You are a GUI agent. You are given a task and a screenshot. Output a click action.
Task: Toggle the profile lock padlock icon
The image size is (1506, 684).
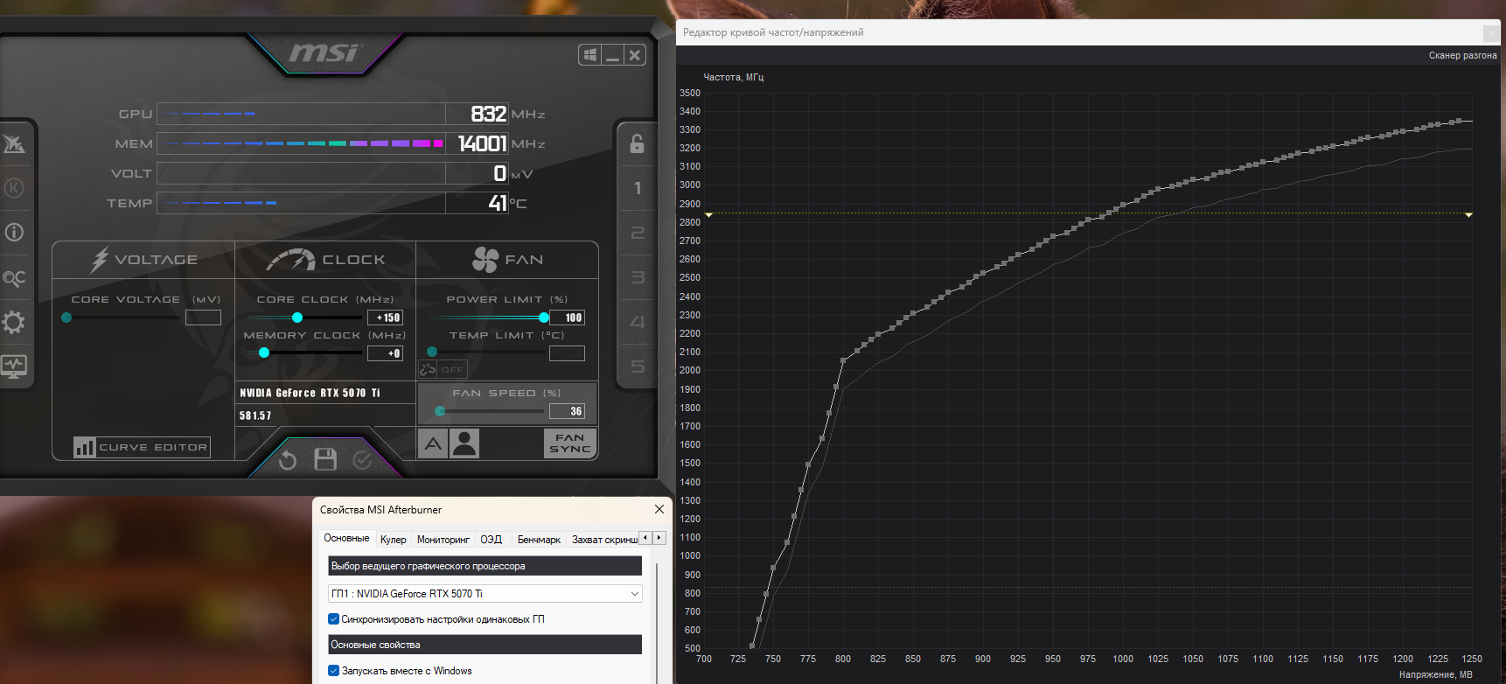tap(637, 143)
